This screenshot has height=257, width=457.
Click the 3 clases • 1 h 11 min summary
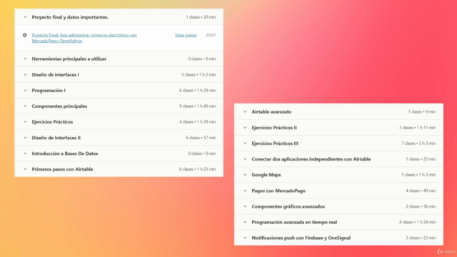tap(417, 128)
